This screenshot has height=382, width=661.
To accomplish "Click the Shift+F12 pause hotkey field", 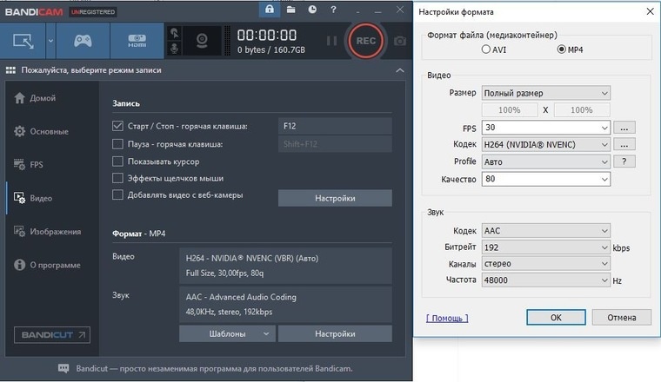I will (x=335, y=144).
